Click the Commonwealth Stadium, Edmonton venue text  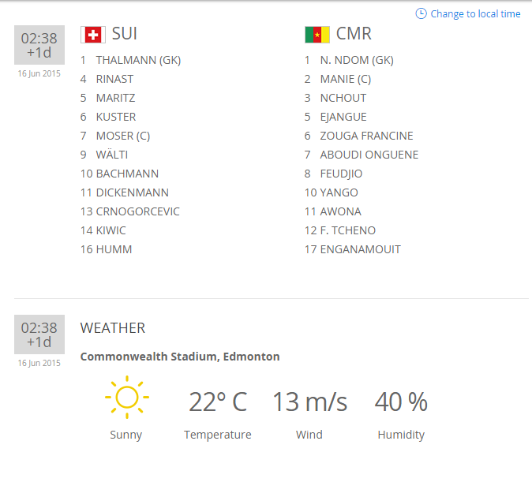pos(180,357)
